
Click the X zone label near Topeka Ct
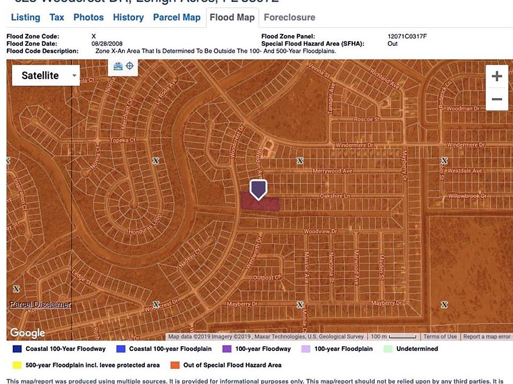tap(156, 161)
